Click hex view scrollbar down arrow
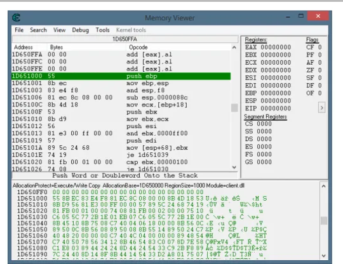Viewport: 343px width, 264px height. tap(324, 256)
